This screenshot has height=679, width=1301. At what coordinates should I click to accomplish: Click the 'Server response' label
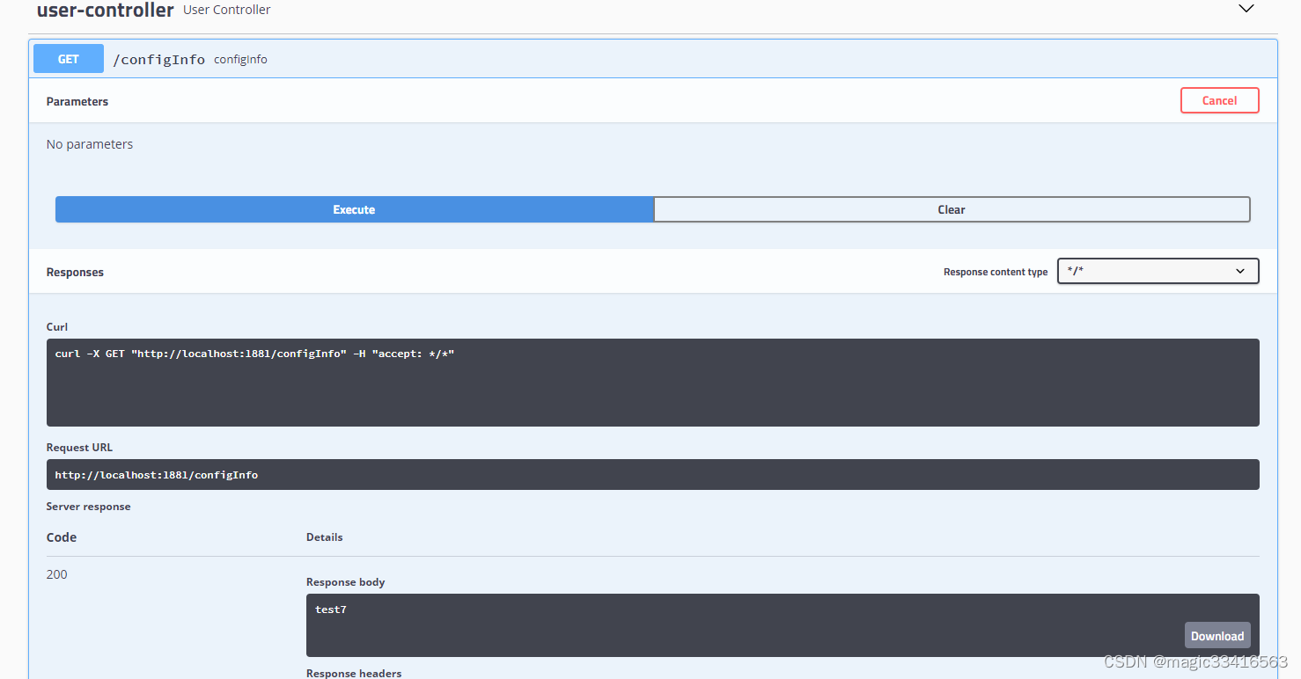point(88,507)
